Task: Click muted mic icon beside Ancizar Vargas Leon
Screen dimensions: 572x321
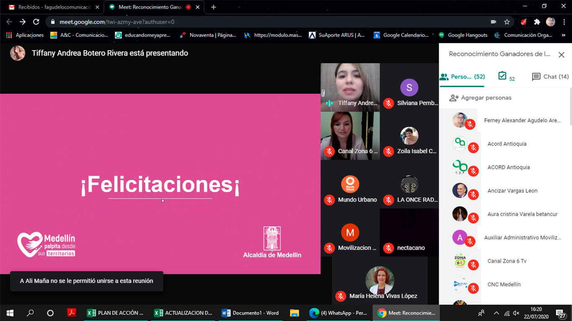Action: click(x=473, y=194)
